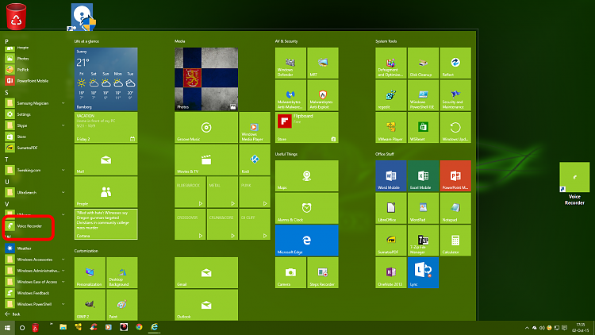
Task: Launch the GIMP 2 tile
Action: click(x=90, y=305)
